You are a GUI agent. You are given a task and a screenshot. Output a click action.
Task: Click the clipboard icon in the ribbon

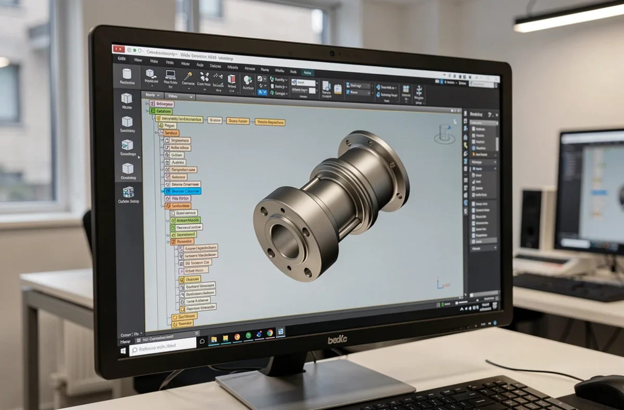coord(337,88)
